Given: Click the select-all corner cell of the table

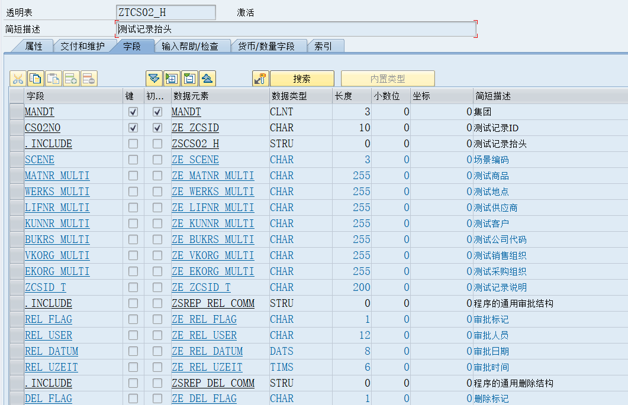Looking at the screenshot, I should (17, 96).
